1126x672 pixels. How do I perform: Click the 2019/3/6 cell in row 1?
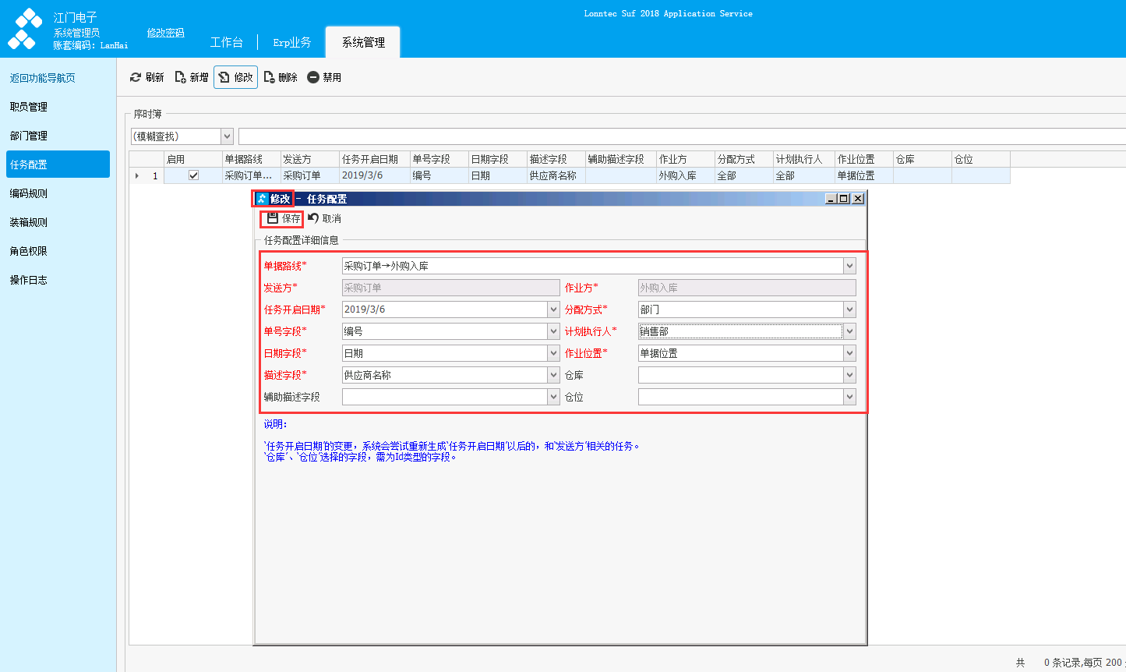375,175
